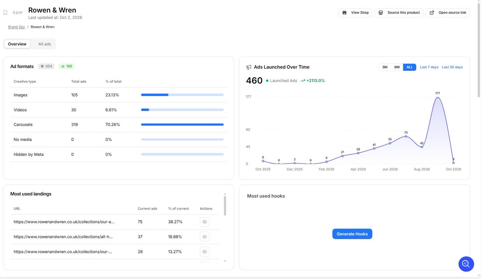482x279 pixels.
Task: Click the 38.27% landing percentage
Action: click(176, 222)
